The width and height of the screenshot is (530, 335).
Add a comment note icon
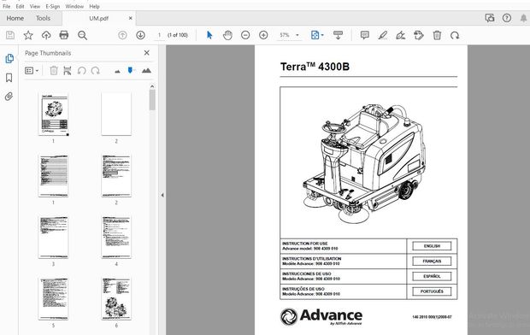point(365,35)
